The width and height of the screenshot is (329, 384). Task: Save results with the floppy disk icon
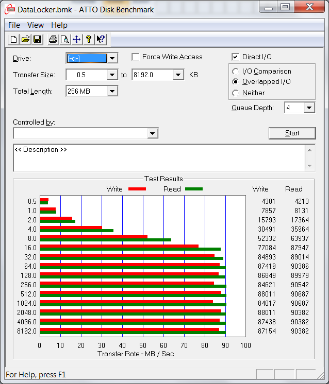pos(37,39)
